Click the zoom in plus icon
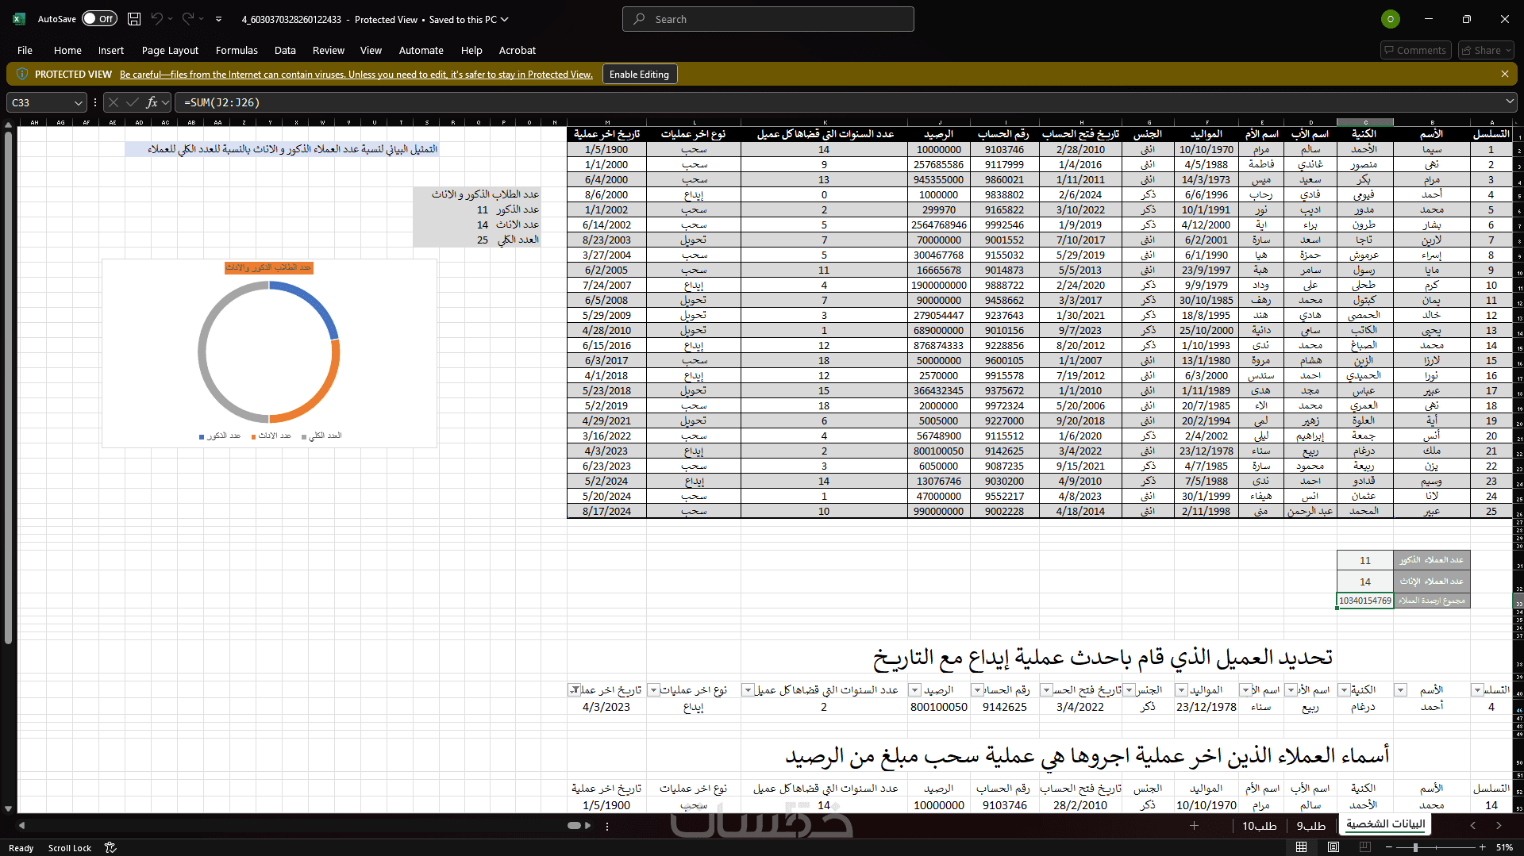This screenshot has width=1524, height=856. coord(1482,847)
